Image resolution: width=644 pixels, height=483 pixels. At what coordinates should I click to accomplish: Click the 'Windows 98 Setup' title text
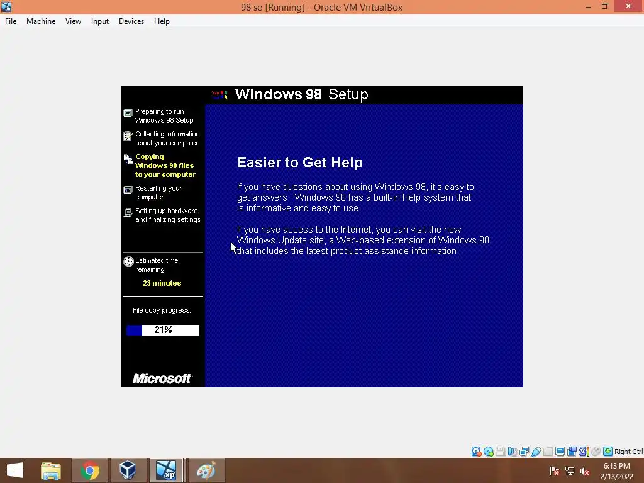[x=301, y=94]
